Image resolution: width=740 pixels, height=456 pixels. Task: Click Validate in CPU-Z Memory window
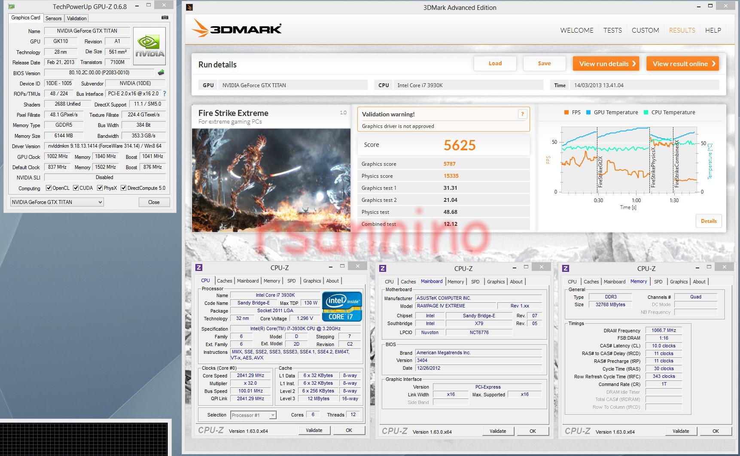coord(681,431)
